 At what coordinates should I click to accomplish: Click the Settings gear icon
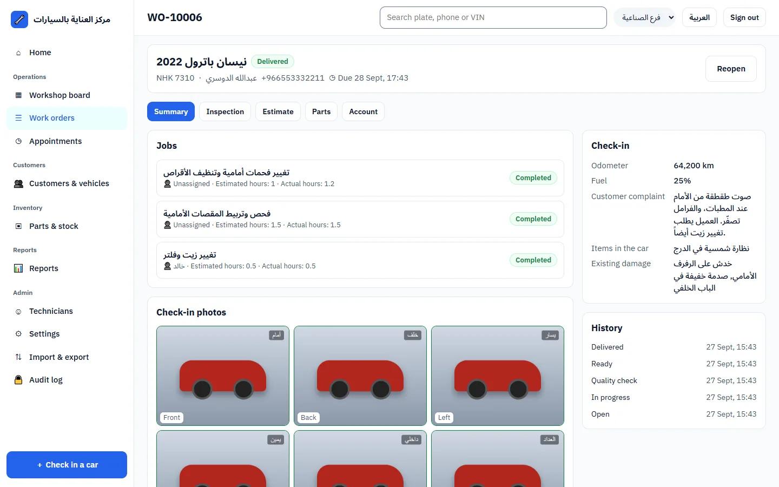click(x=18, y=334)
